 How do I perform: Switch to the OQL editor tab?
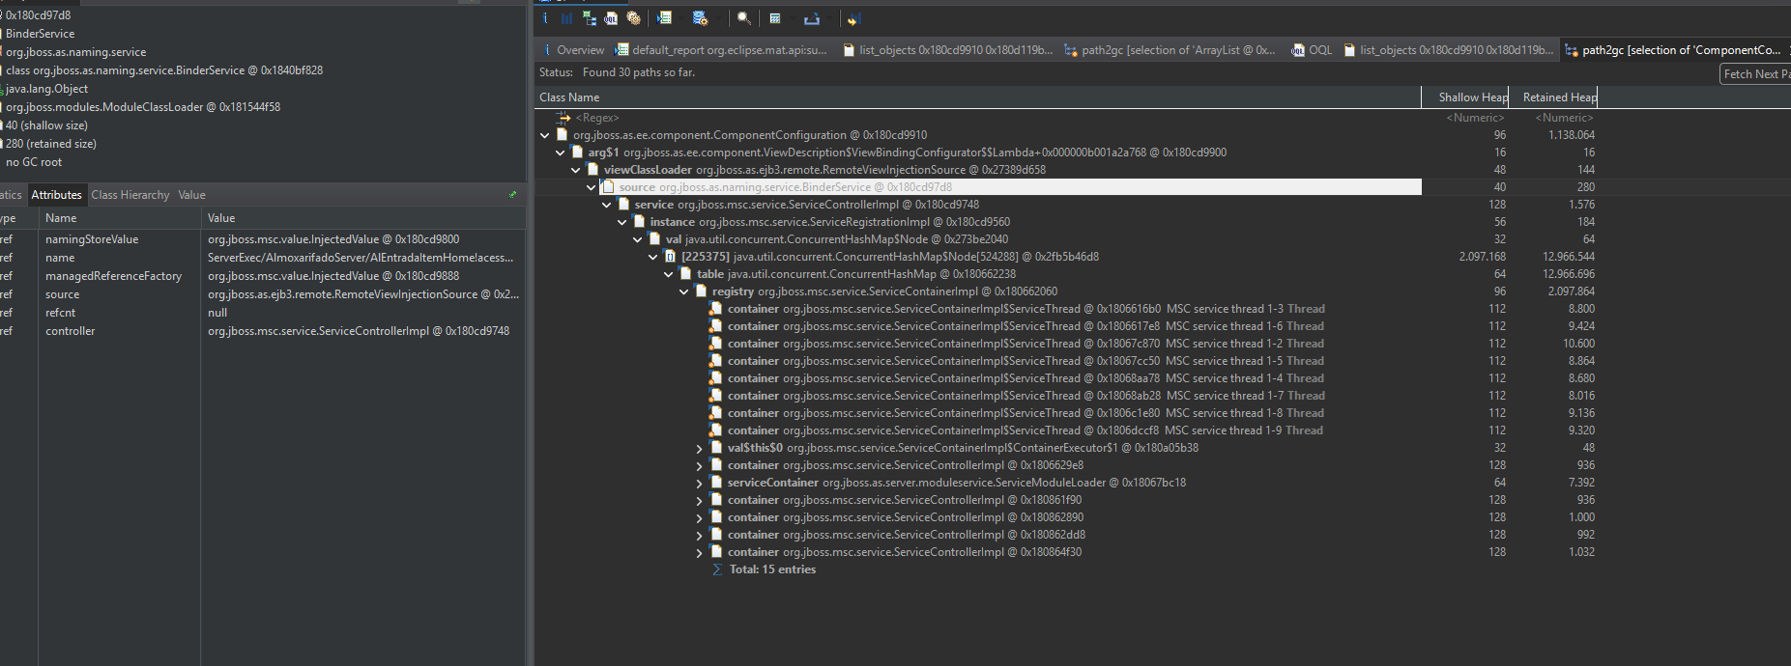pyautogui.click(x=1312, y=50)
